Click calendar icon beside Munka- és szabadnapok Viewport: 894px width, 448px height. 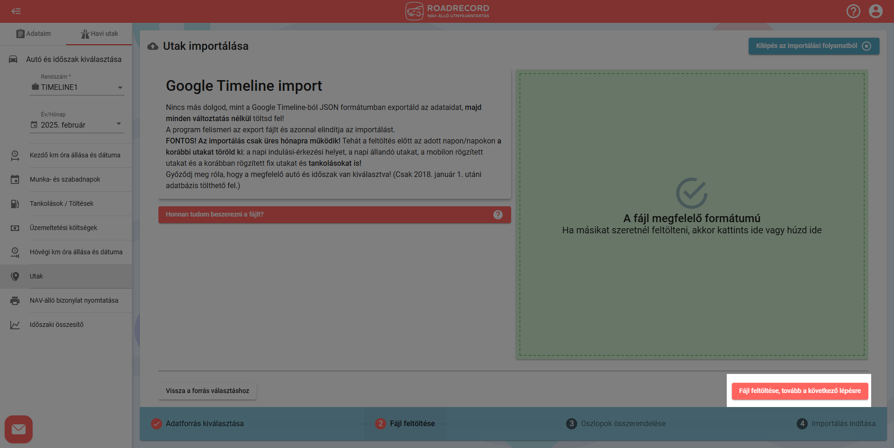click(15, 179)
